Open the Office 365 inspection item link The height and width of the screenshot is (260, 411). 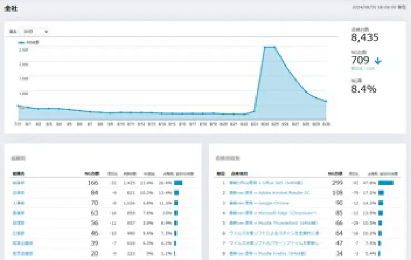258,182
